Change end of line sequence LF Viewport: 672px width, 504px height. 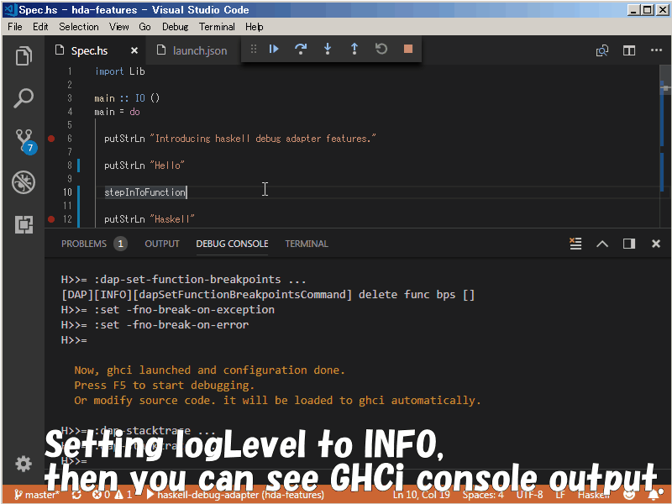[560, 495]
